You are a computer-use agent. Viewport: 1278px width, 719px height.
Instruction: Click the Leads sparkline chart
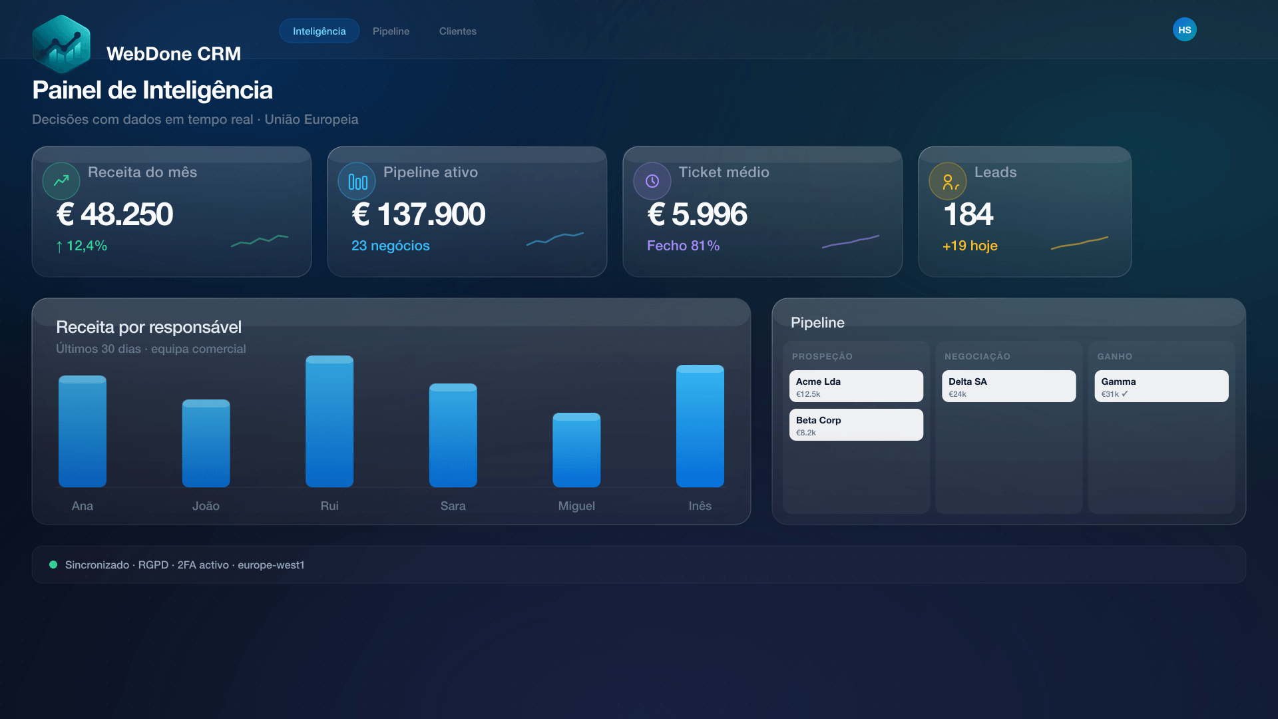click(x=1080, y=243)
